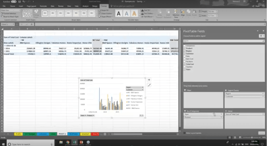Select the first shape style preset
270x146 pixels.
tap(45, 13)
